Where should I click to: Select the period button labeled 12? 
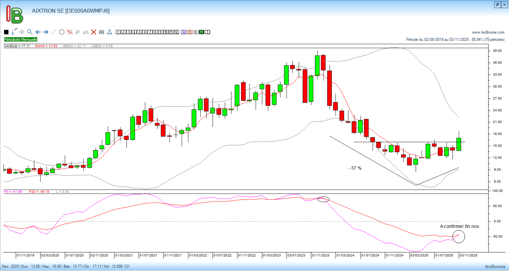(177, 32)
